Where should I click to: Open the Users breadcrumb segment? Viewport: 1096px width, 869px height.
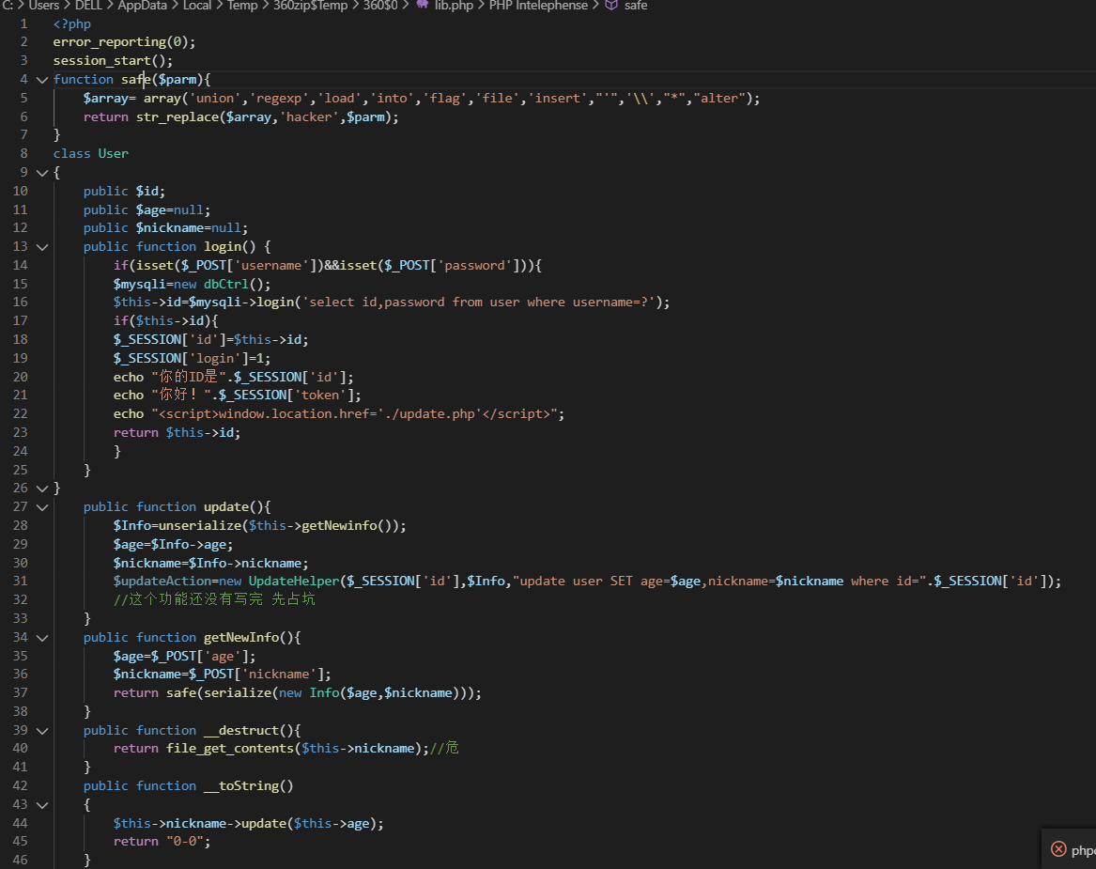click(43, 5)
